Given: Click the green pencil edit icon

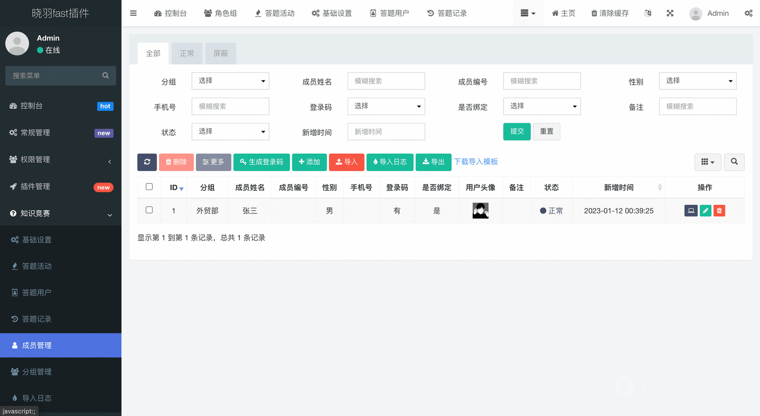Looking at the screenshot, I should [705, 211].
